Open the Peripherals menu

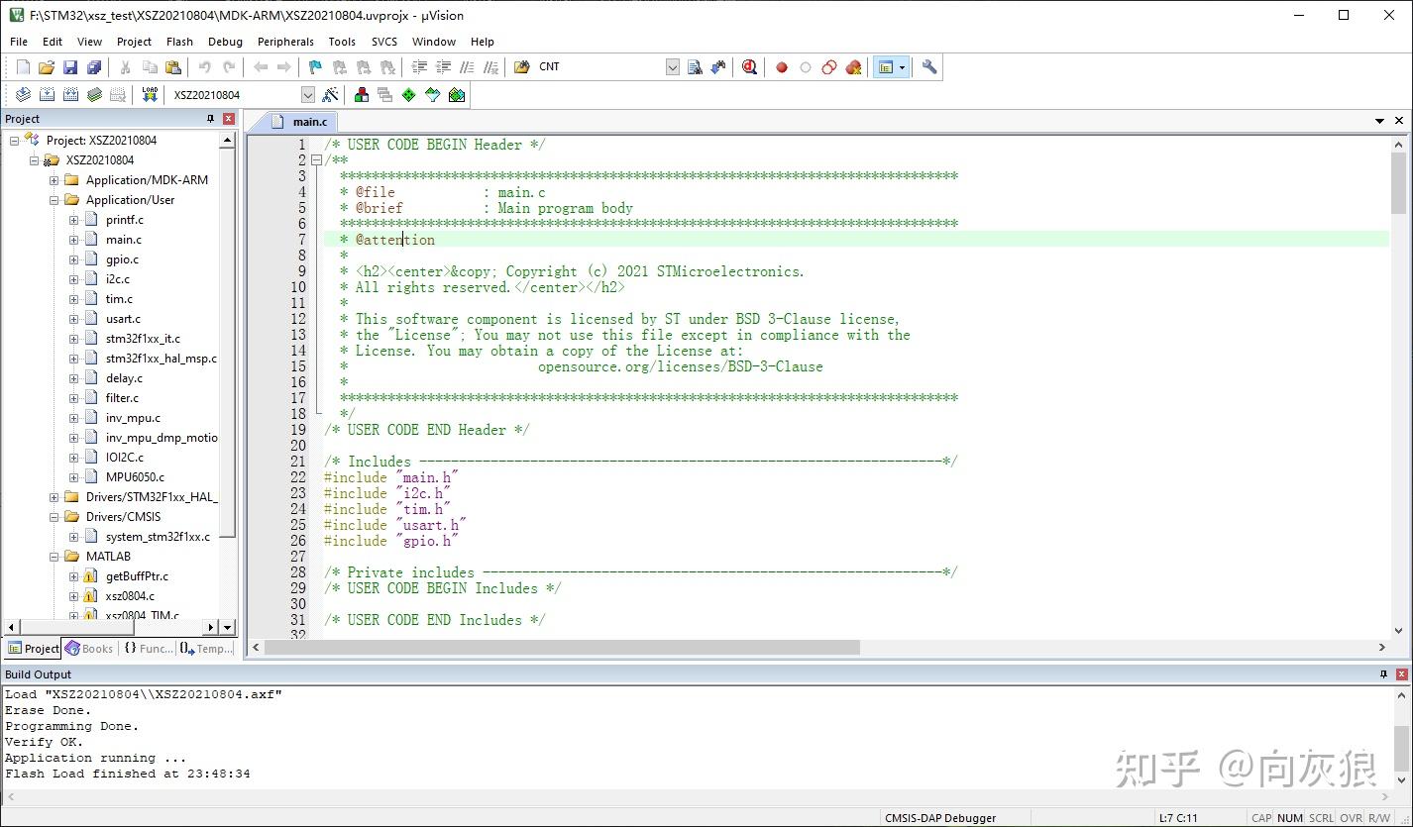[284, 42]
